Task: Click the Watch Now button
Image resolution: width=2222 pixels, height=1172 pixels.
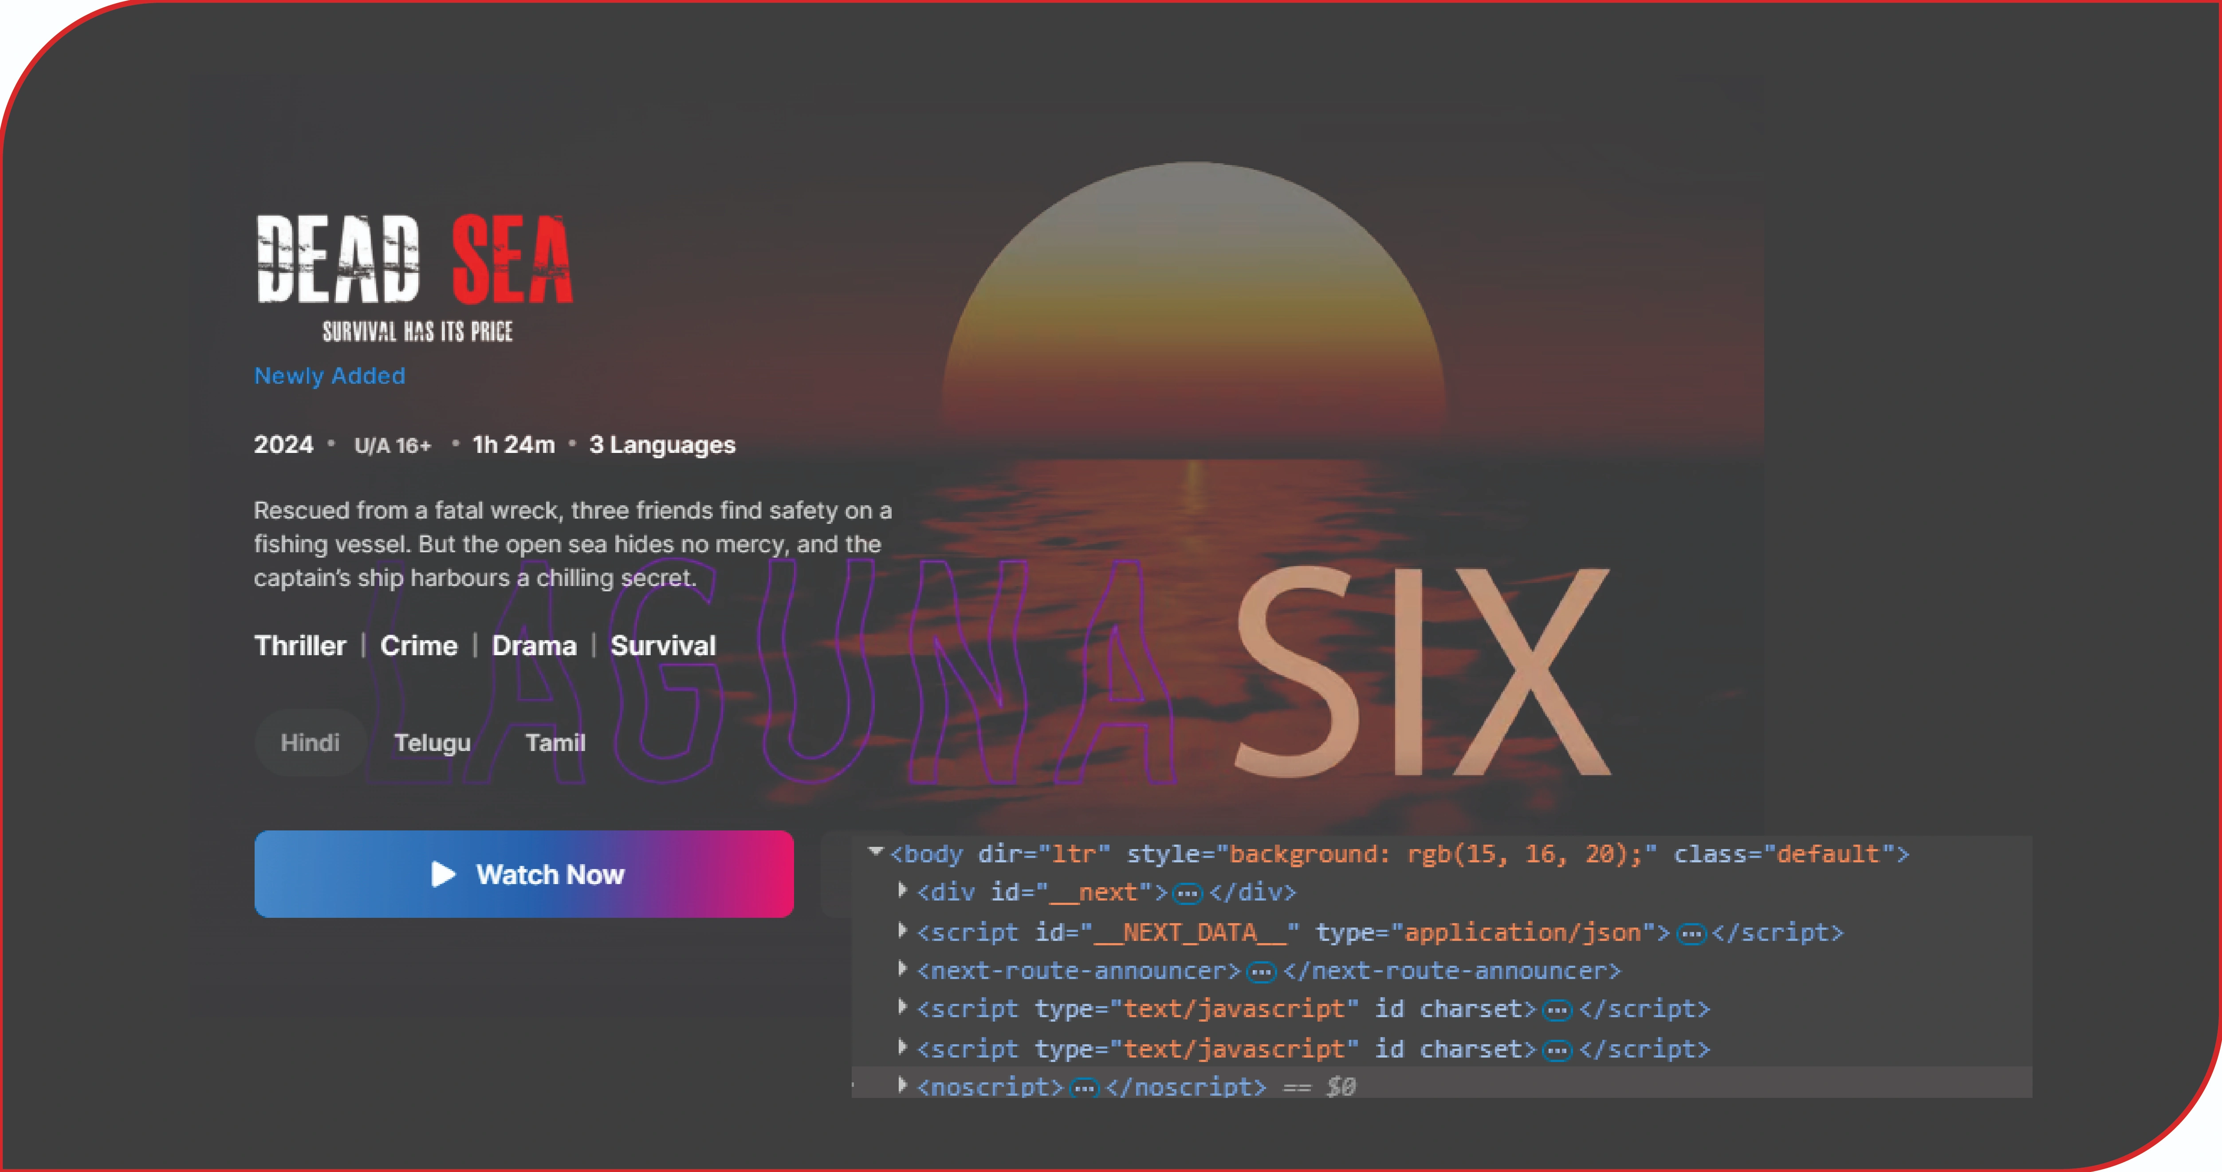Action: (523, 873)
